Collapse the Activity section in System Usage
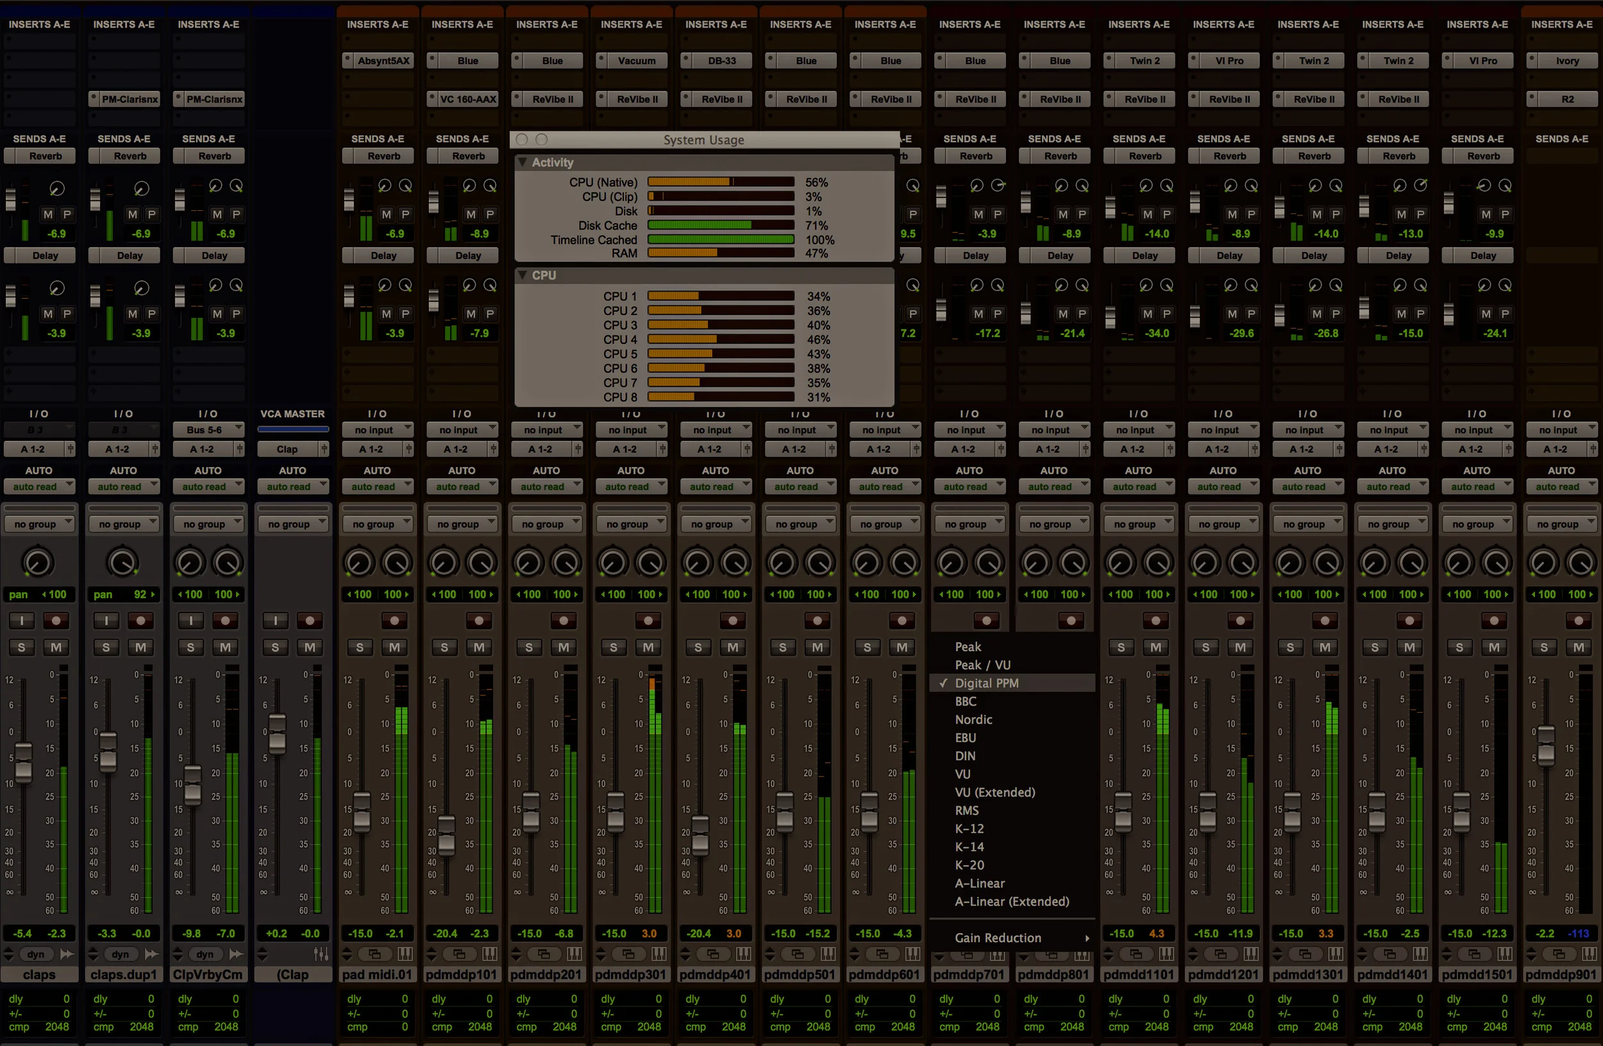The image size is (1603, 1046). 523,162
